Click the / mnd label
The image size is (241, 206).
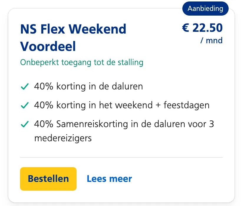(211, 40)
